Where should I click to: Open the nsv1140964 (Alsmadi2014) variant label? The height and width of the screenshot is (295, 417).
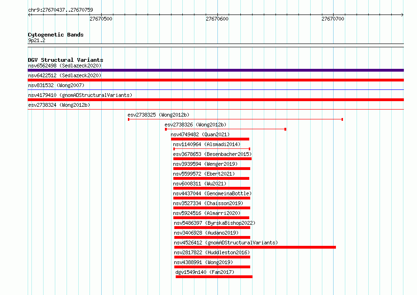[207, 144]
